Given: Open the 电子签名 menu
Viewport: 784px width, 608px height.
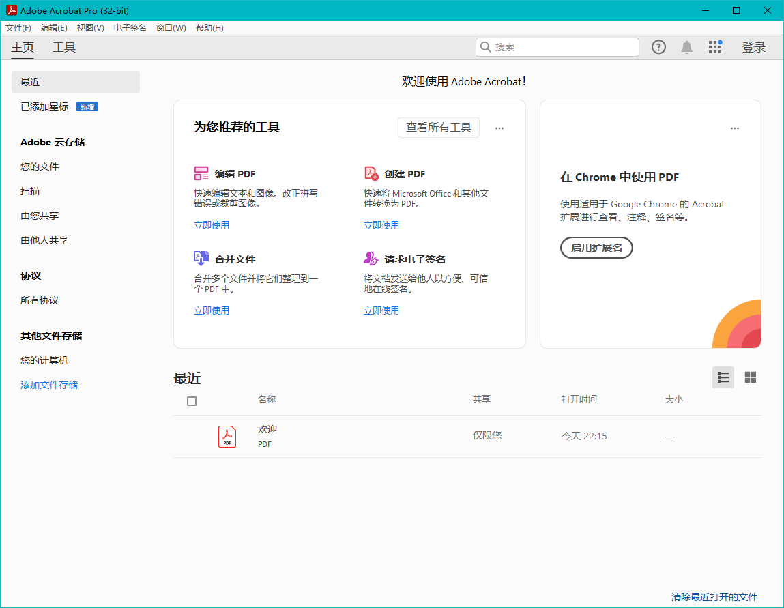Looking at the screenshot, I should click(x=130, y=28).
